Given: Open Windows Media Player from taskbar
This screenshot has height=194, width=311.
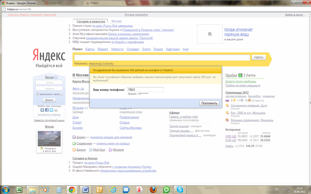Looking at the screenshot, I should point(46,190).
